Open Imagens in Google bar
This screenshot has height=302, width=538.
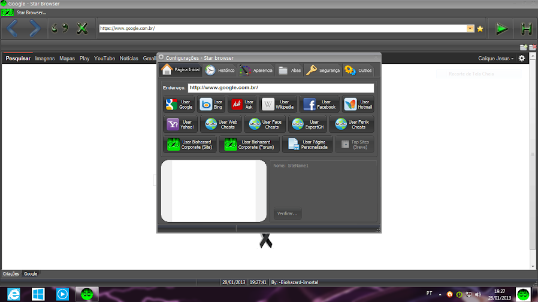tap(45, 59)
